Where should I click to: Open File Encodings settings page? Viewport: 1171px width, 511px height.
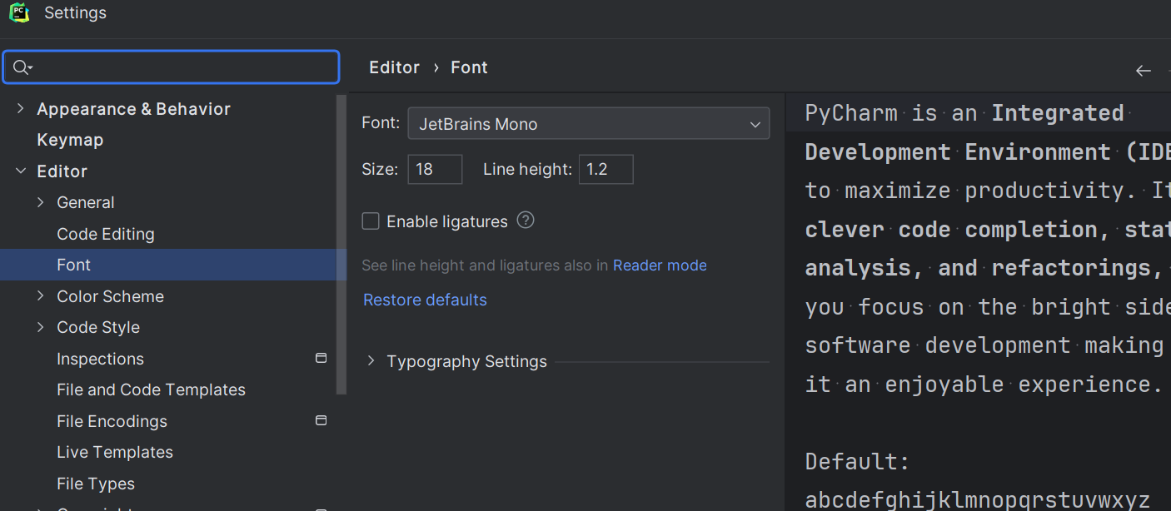tap(112, 421)
